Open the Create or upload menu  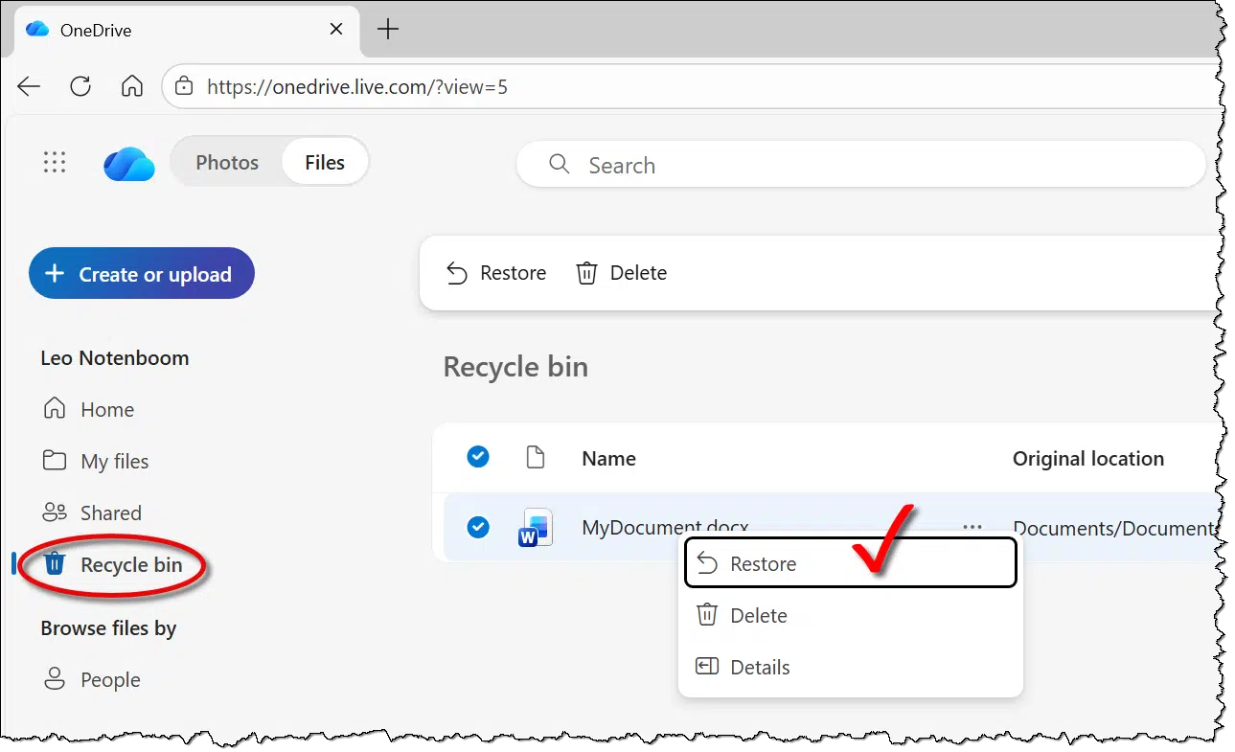click(142, 274)
